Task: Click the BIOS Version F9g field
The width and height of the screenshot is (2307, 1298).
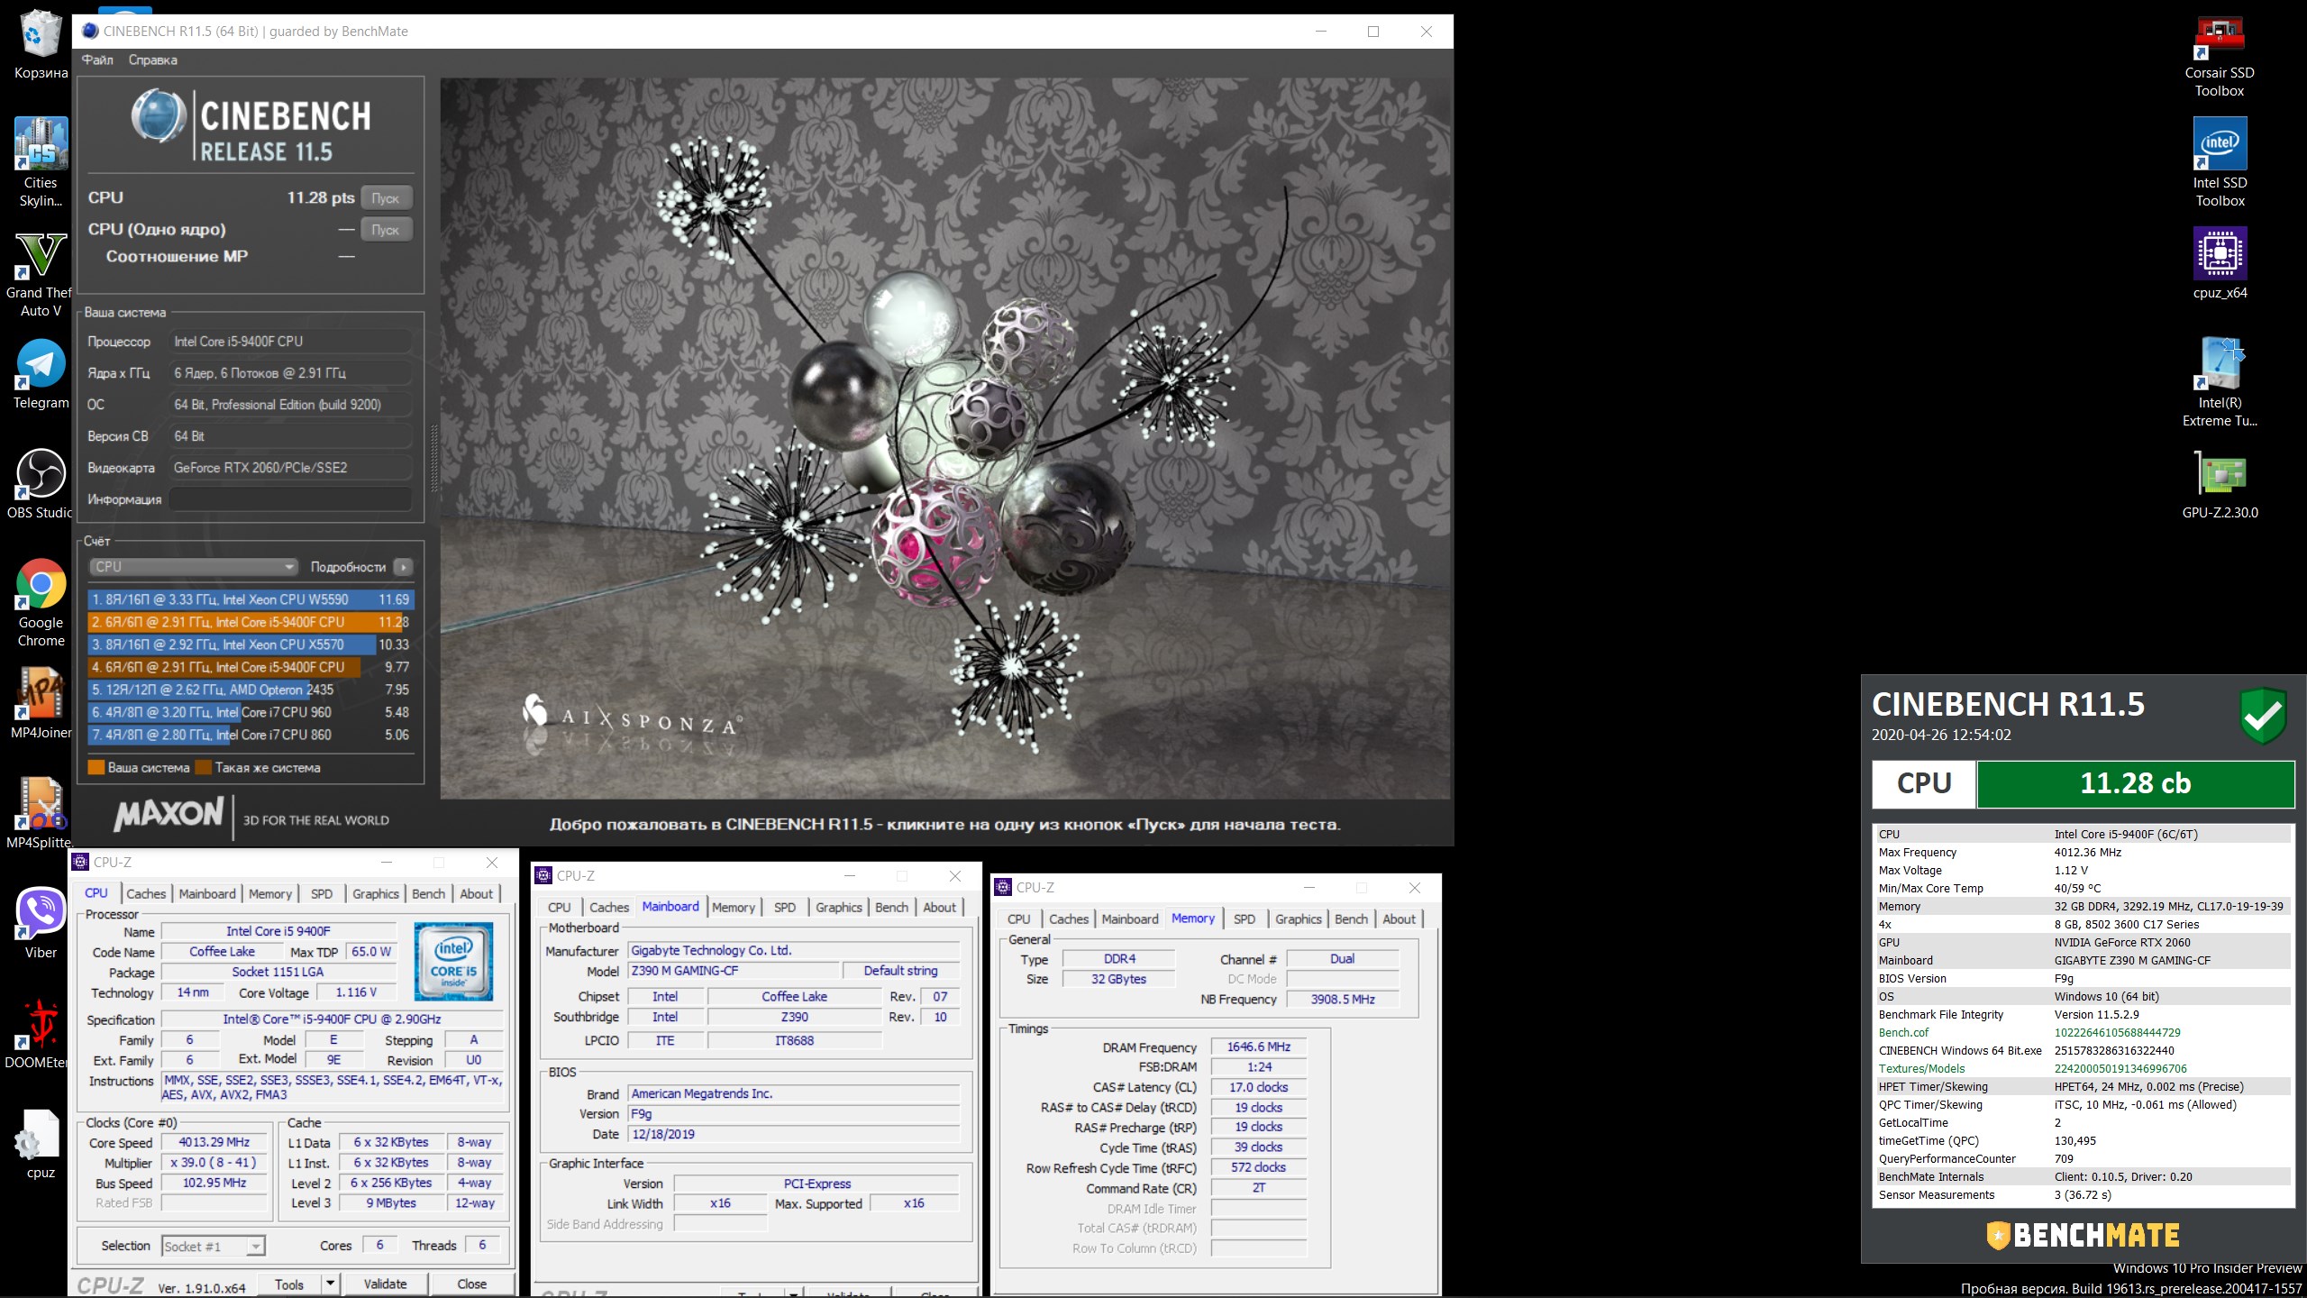Action: tap(793, 1114)
